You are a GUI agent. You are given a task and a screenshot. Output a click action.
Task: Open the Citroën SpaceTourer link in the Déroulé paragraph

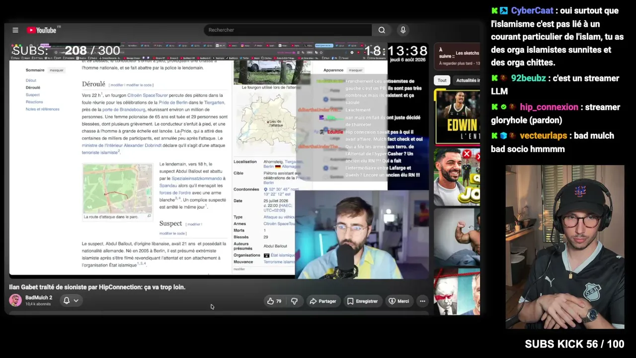click(x=147, y=95)
